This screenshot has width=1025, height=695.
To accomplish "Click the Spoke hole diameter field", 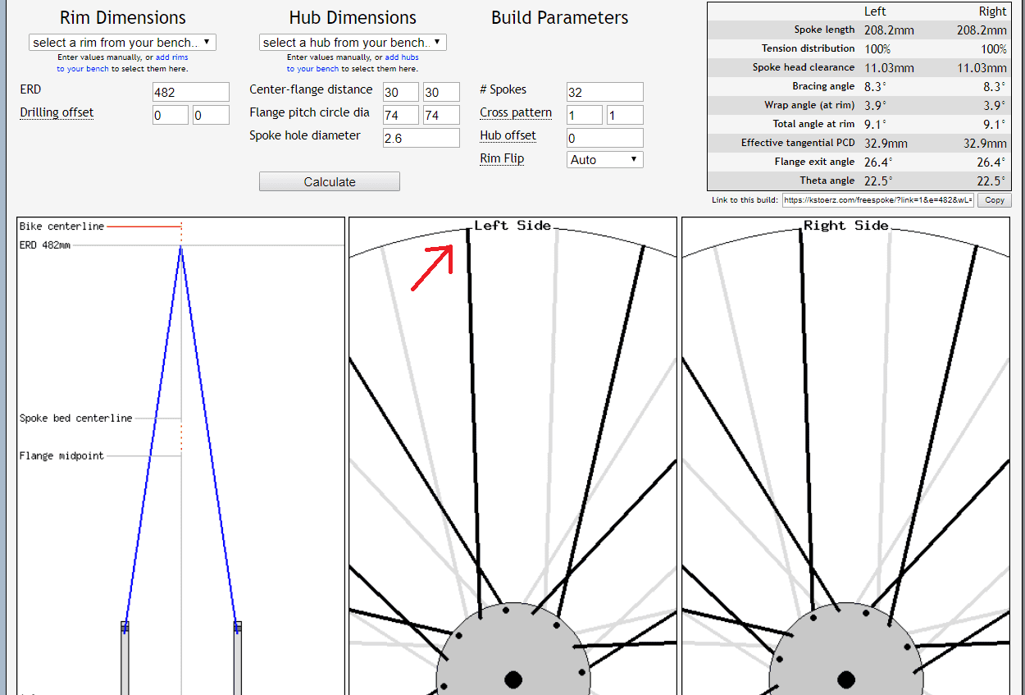I will pyautogui.click(x=421, y=138).
